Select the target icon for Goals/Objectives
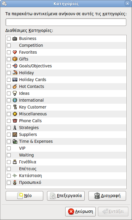Viewport: 132px width, 220px height. (15, 66)
